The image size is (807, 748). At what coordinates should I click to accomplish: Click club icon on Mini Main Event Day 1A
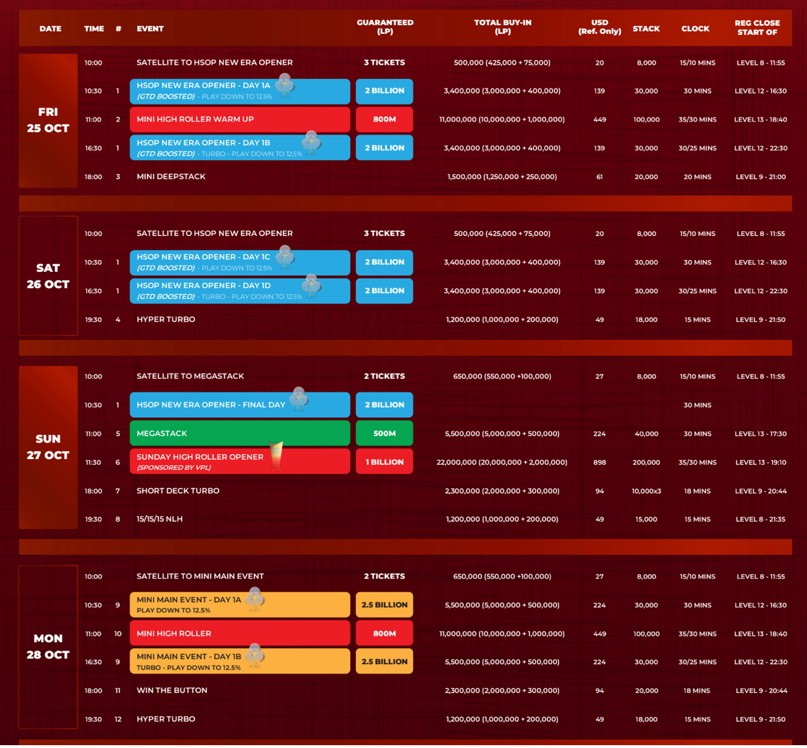[255, 599]
